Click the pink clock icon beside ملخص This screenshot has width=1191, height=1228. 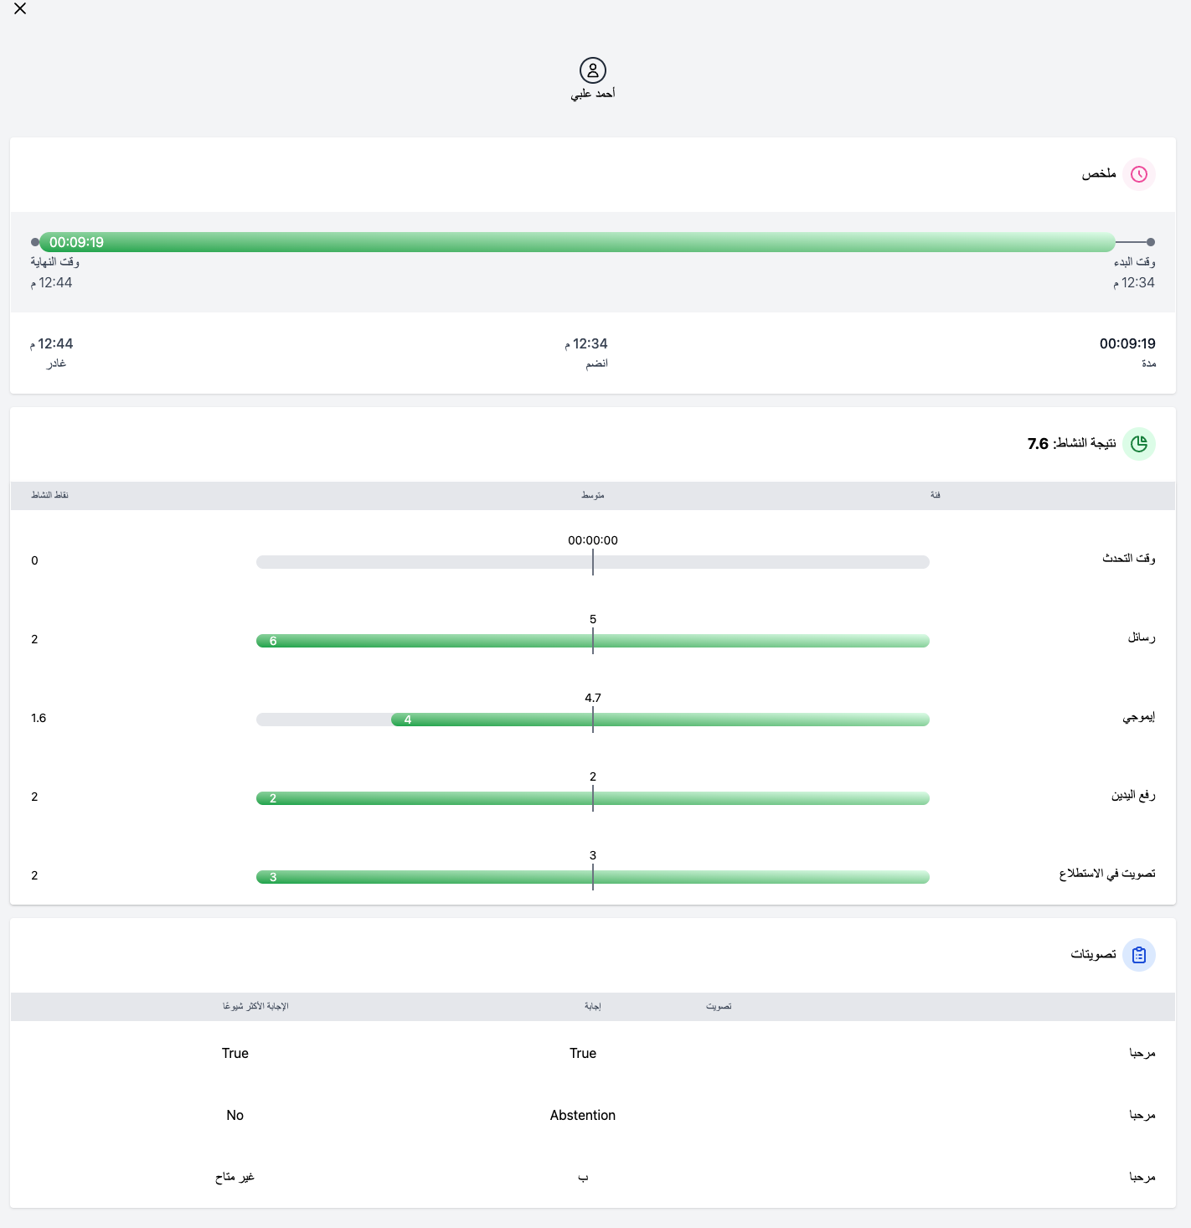tap(1139, 174)
